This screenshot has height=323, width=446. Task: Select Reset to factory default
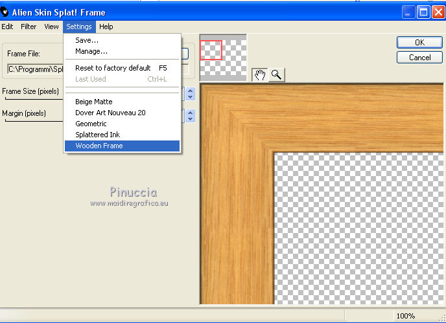123,68
